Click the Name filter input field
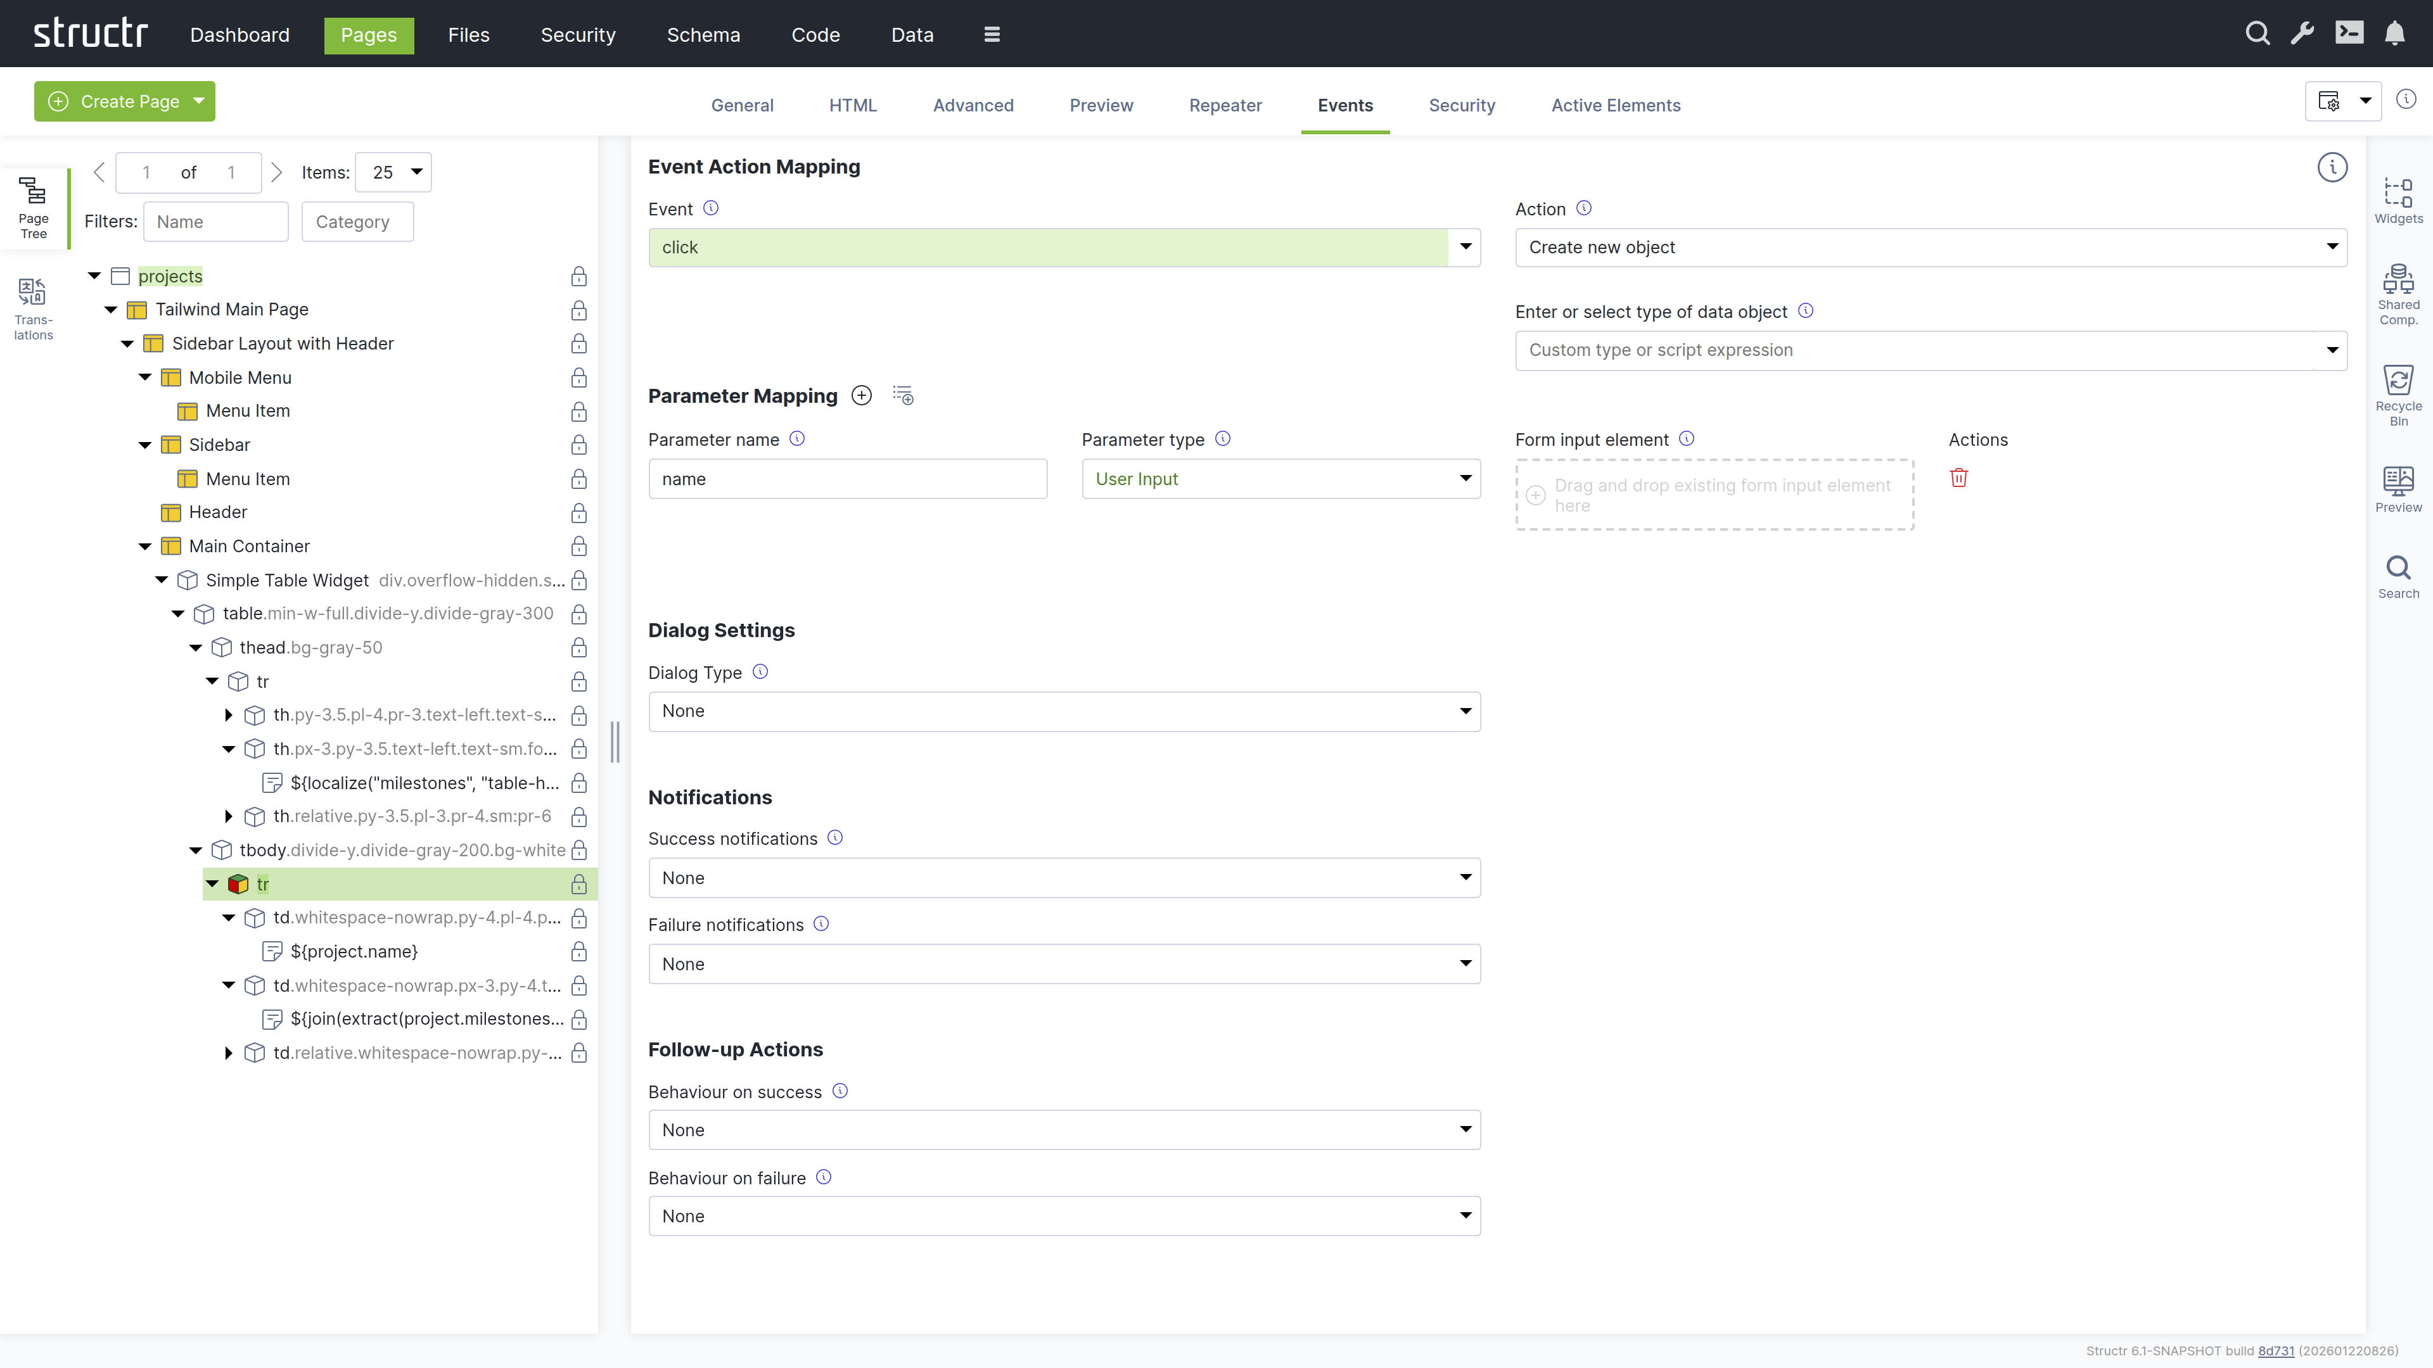2433x1368 pixels. 215,221
